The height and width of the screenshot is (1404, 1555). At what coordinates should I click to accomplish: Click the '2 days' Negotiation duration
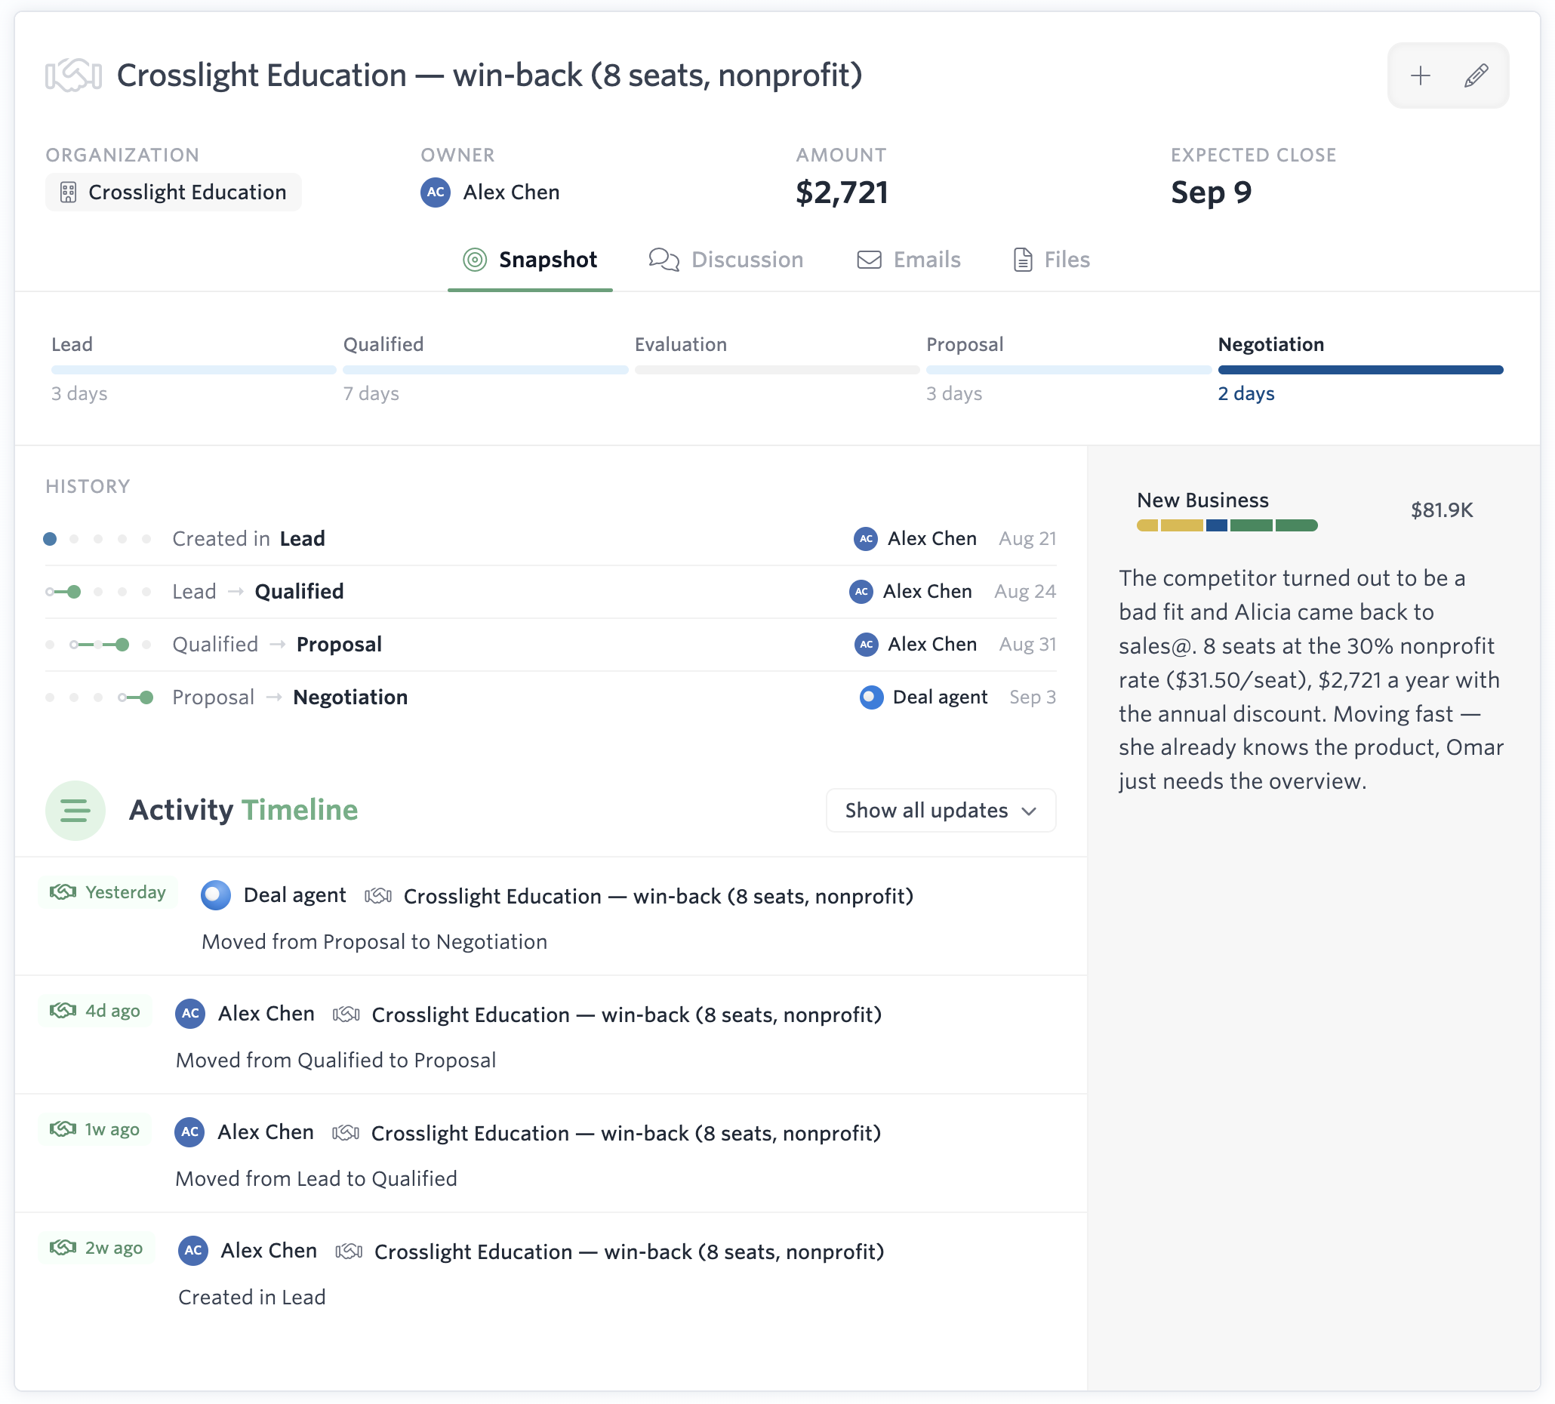1246,394
